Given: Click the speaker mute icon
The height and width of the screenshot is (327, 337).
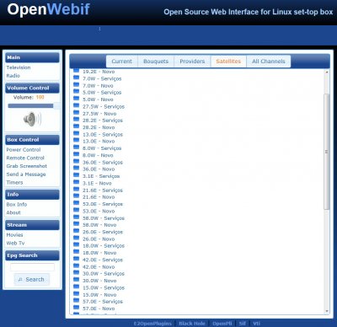Looking at the screenshot, I should [32, 119].
